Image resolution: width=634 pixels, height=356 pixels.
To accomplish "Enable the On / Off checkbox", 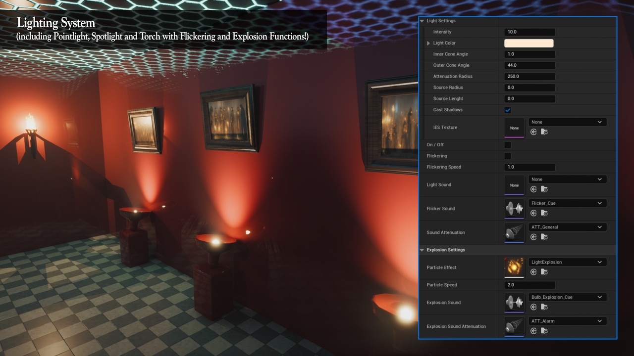I will (508, 145).
